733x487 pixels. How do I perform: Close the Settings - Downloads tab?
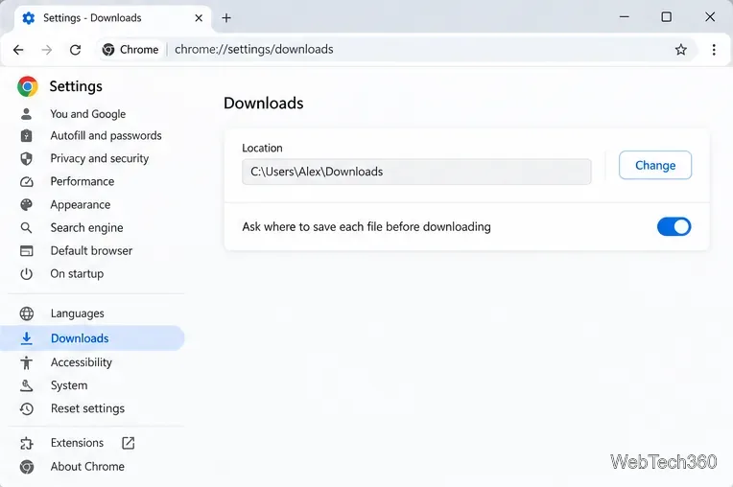199,18
